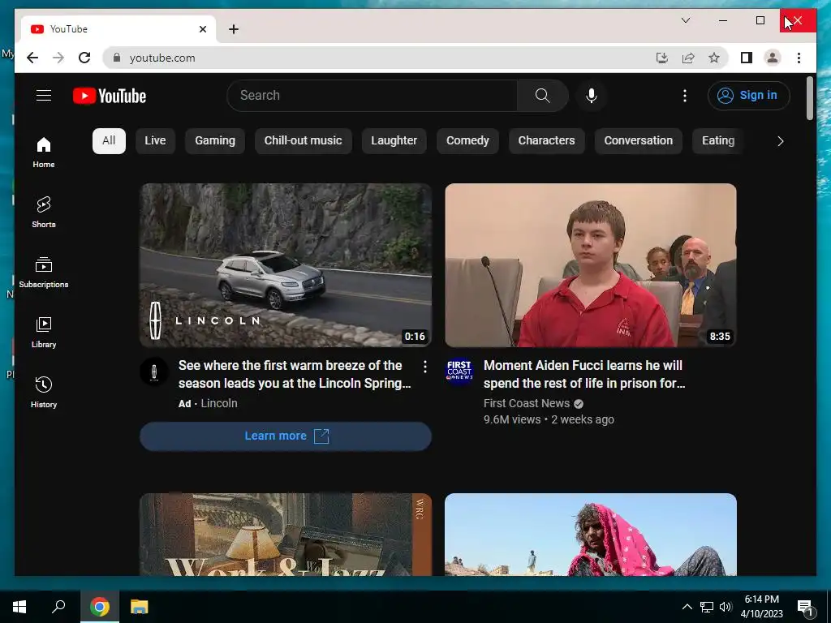The image size is (831, 623).
Task: Open Aiden Fucci courtroom video thumbnail
Action: click(591, 265)
